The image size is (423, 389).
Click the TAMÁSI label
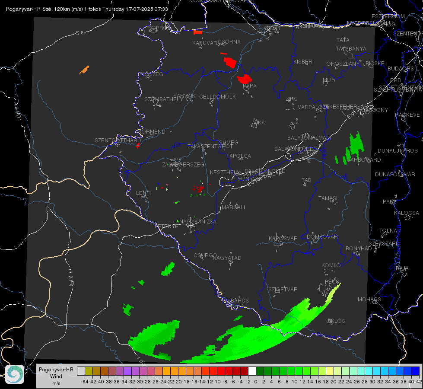328,198
